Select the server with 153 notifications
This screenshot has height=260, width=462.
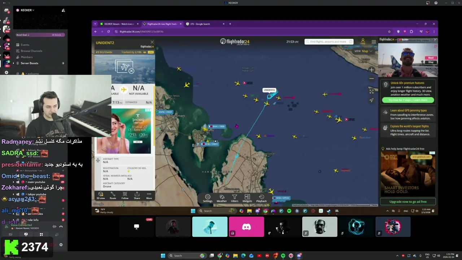click(x=6, y=29)
